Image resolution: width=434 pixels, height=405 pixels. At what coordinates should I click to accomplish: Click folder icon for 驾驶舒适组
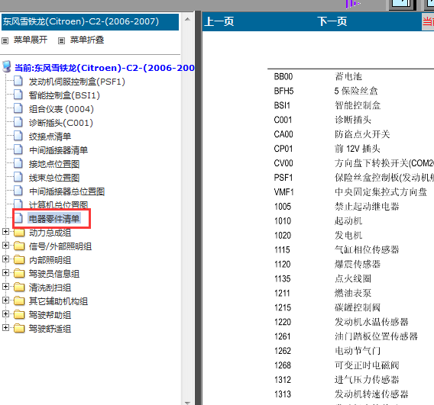coord(19,329)
